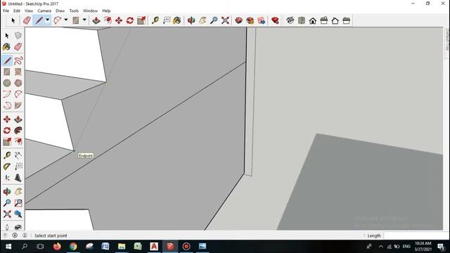
Task: Click Orbit in the horizontal toolbar
Action: (191, 20)
